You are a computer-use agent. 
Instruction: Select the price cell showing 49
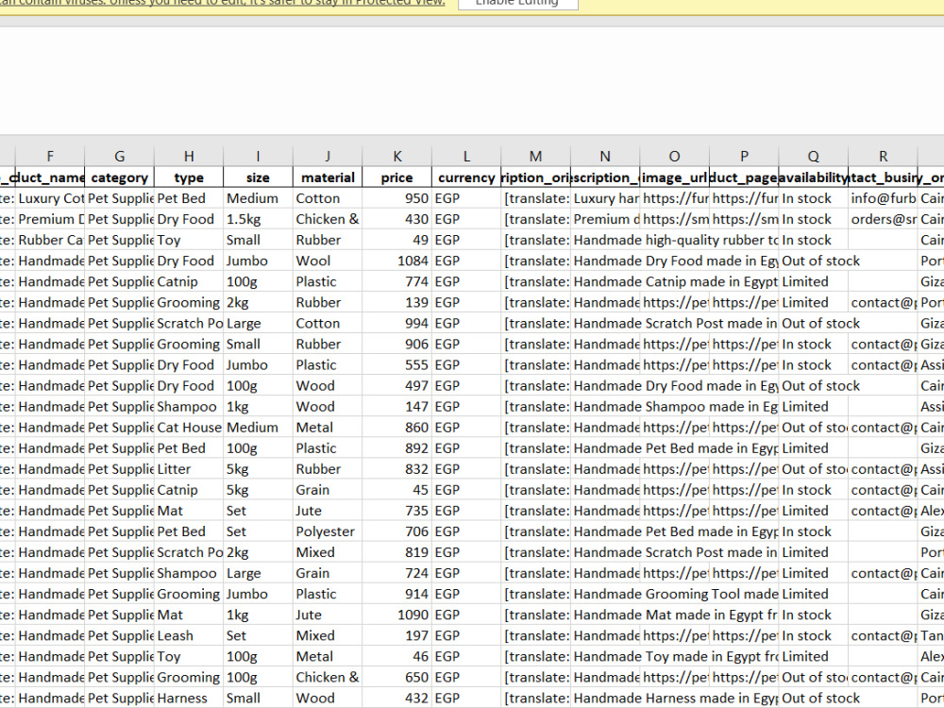click(396, 240)
